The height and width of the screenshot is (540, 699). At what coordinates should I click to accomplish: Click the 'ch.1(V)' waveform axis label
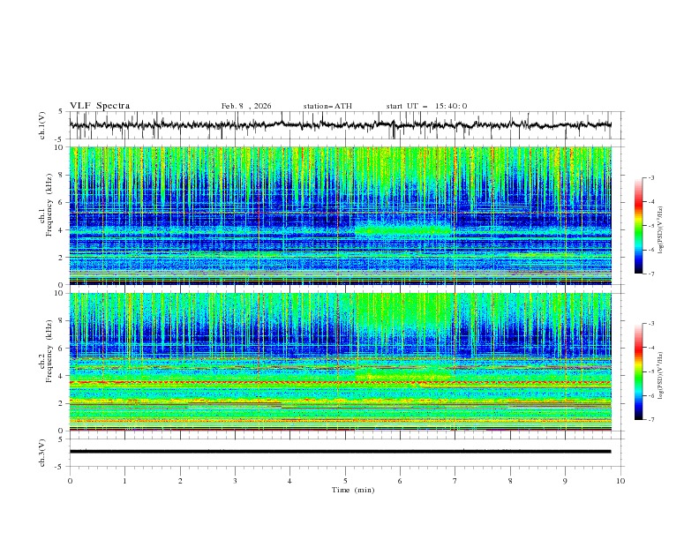42,125
